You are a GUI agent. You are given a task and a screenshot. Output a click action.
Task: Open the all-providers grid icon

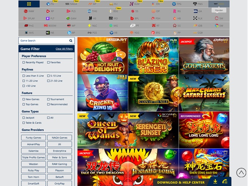point(29,4)
